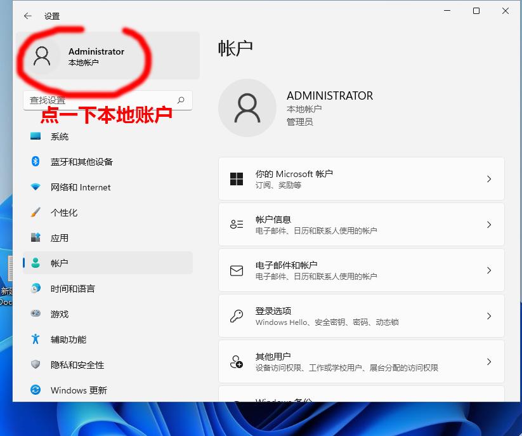The image size is (522, 436).
Task: Click the 应用 apps icon
Action: coord(35,237)
